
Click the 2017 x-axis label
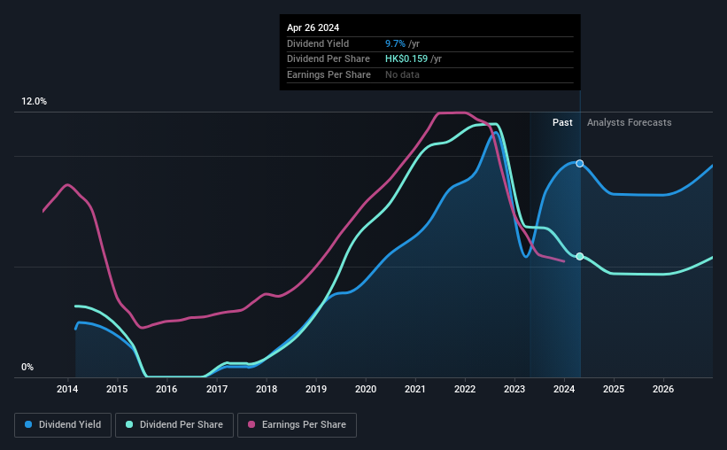coord(217,389)
